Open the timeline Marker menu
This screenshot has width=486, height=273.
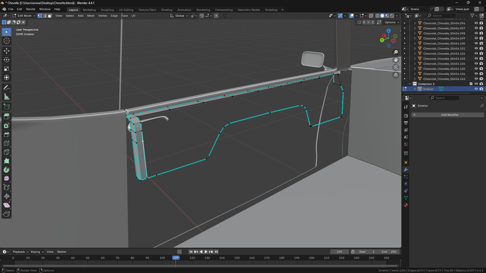(x=62, y=252)
